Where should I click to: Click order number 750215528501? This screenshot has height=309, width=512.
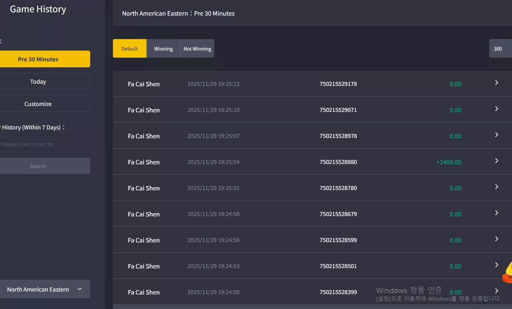click(x=338, y=266)
